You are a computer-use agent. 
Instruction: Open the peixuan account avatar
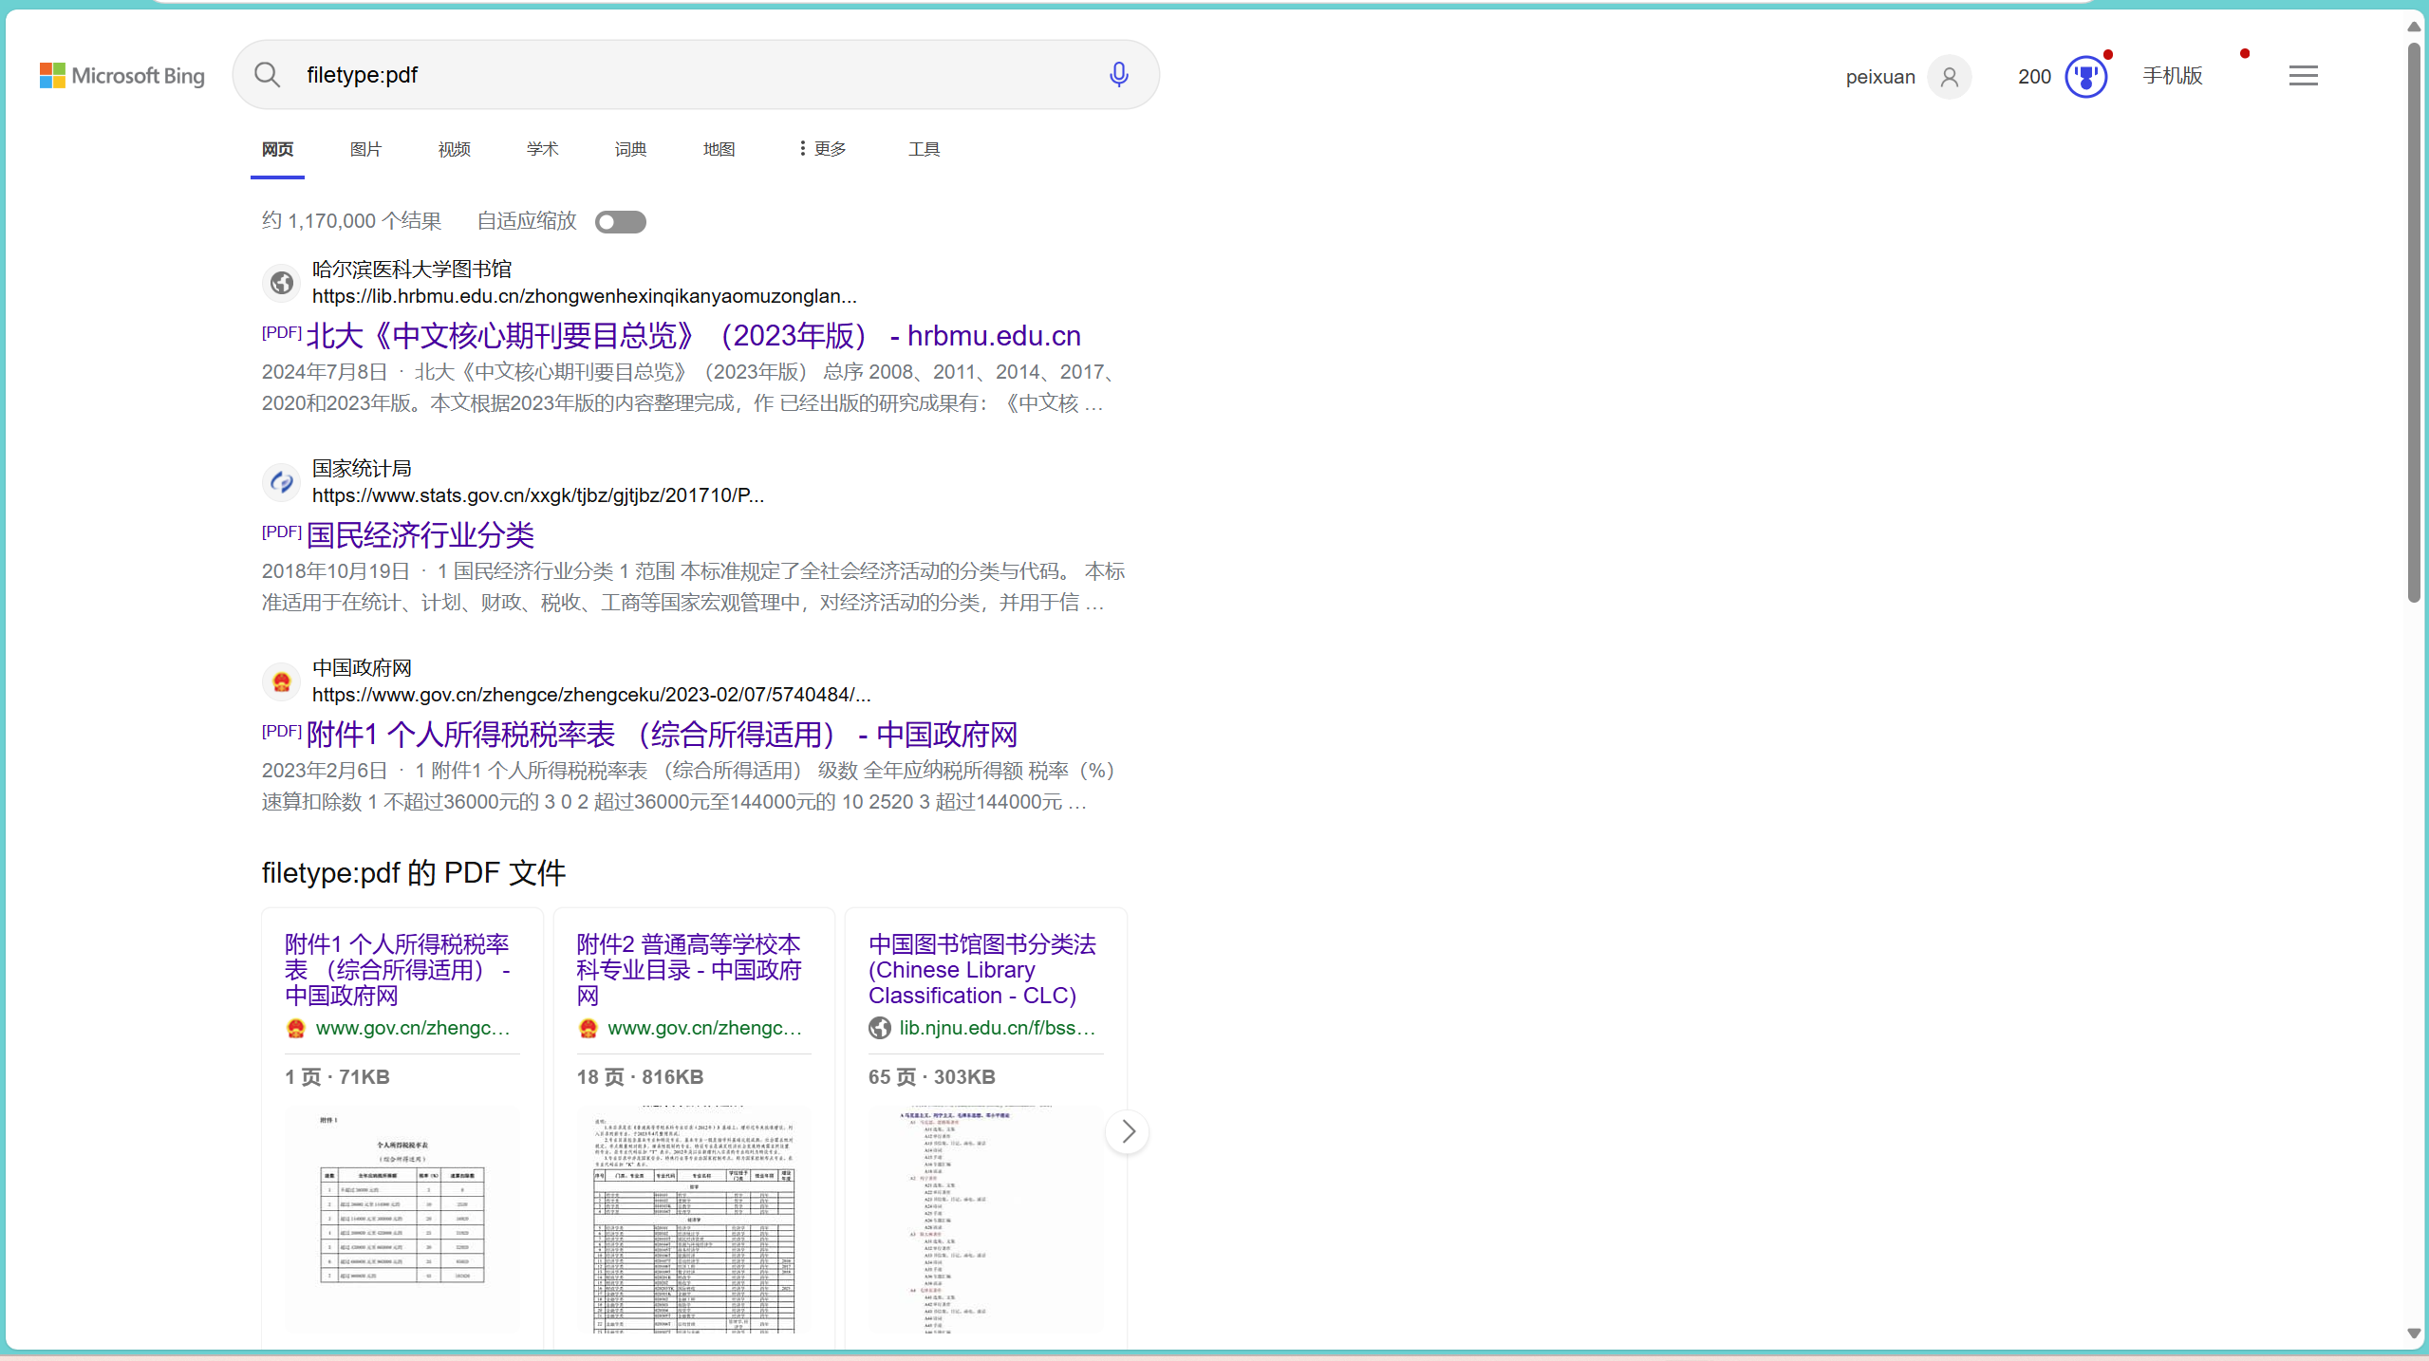click(1950, 77)
